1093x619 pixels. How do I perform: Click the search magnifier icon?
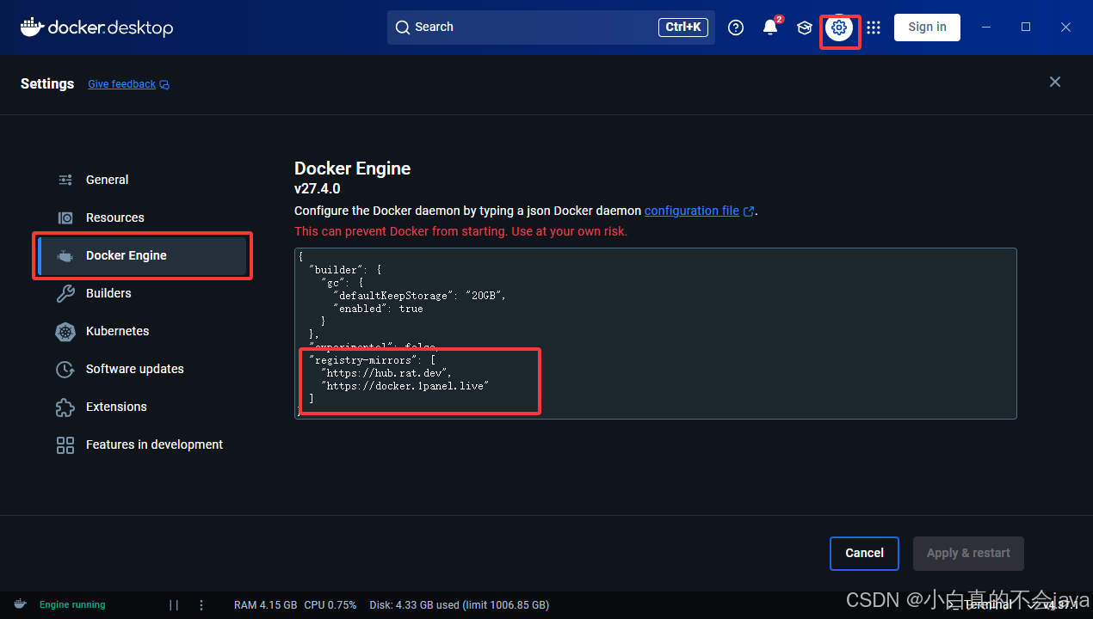[x=402, y=28]
